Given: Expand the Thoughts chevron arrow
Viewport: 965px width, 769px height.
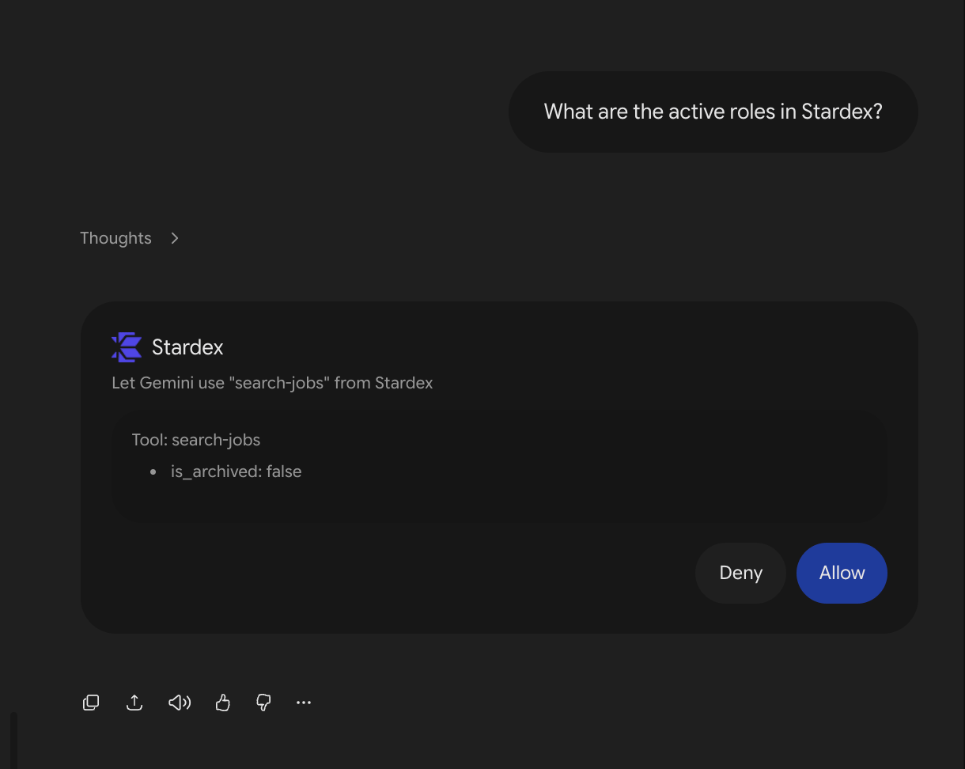Looking at the screenshot, I should (175, 238).
